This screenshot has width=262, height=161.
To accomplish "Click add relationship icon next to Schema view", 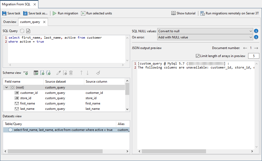I will coord(26,73).
